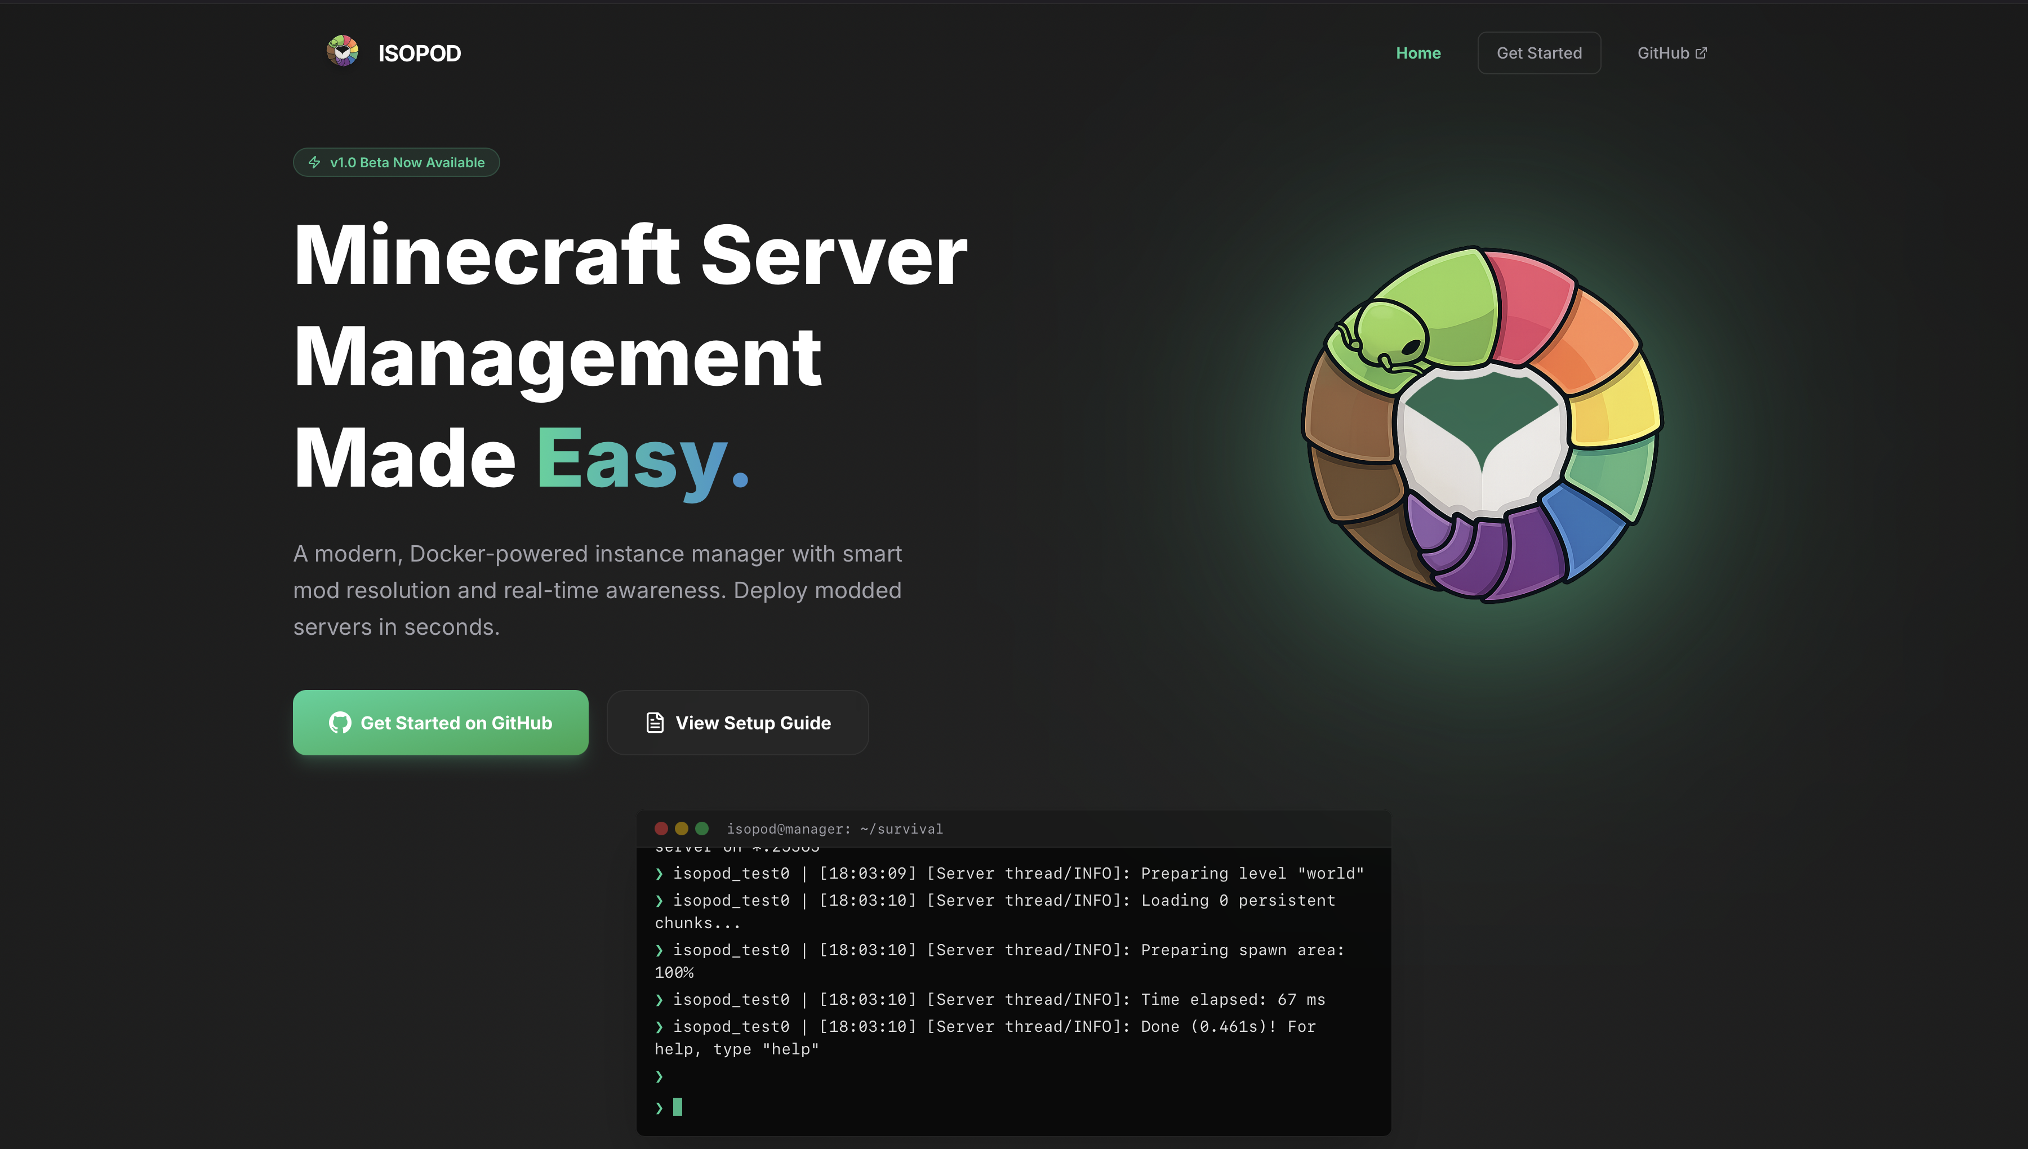Click Get Started on GitHub button
Image resolution: width=2028 pixels, height=1149 pixels.
tap(441, 723)
